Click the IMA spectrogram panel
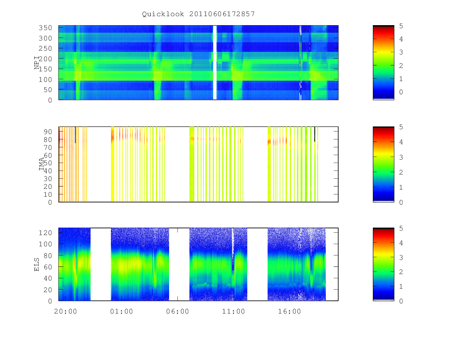The image size is (451, 338). (198, 164)
